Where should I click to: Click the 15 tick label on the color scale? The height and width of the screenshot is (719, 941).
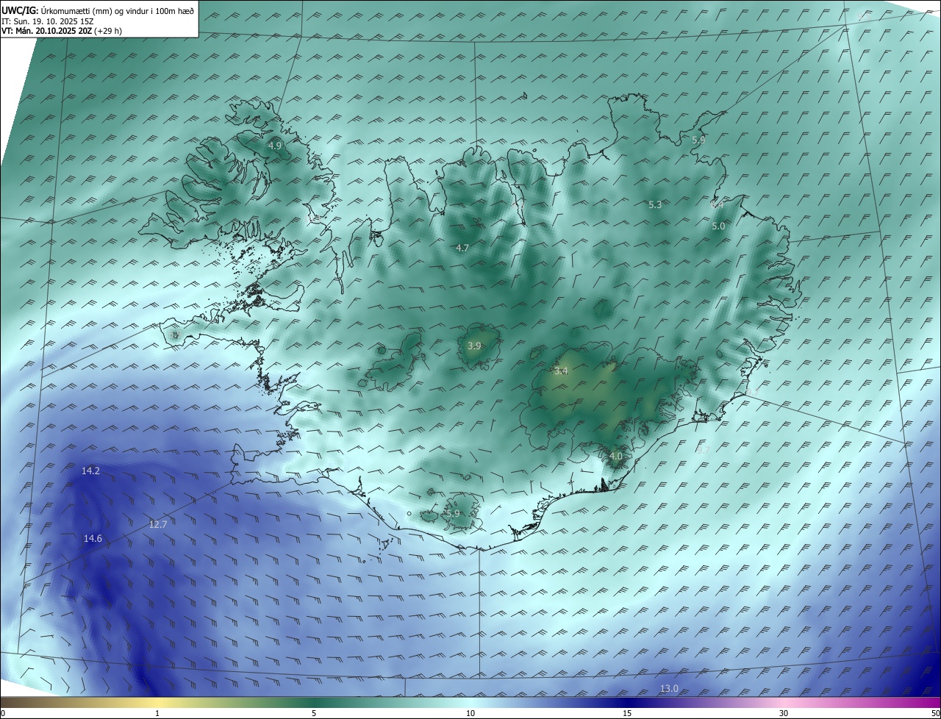click(x=627, y=713)
